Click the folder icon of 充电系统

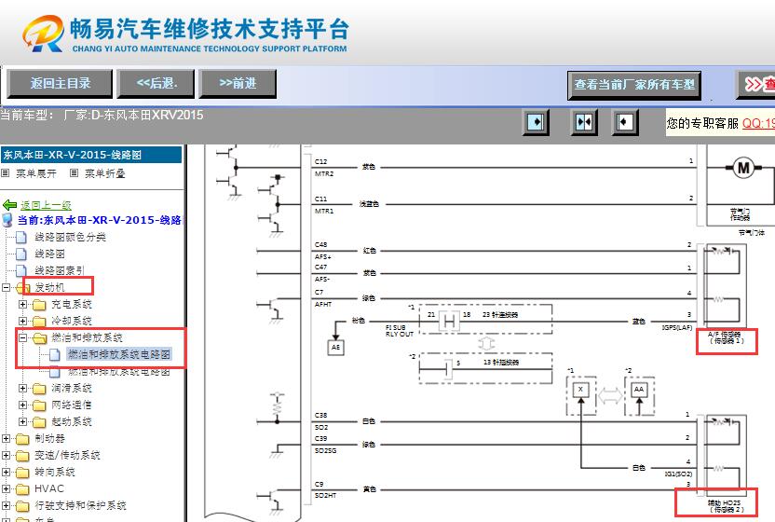click(39, 304)
